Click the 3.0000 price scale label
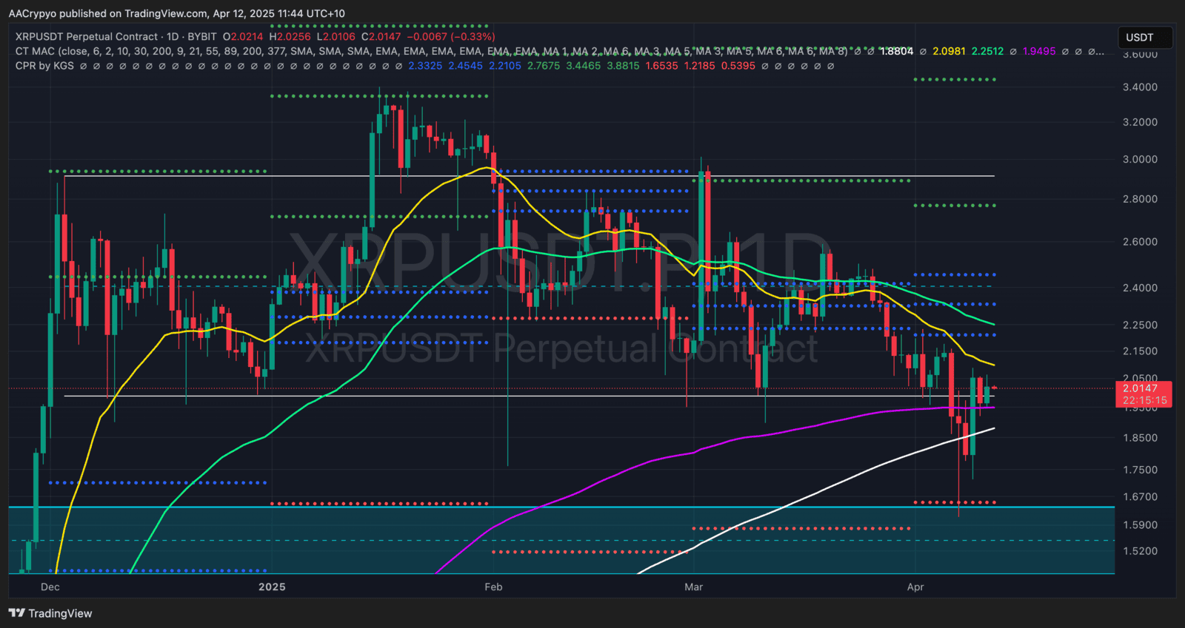Viewport: 1185px width, 628px height. (1140, 159)
